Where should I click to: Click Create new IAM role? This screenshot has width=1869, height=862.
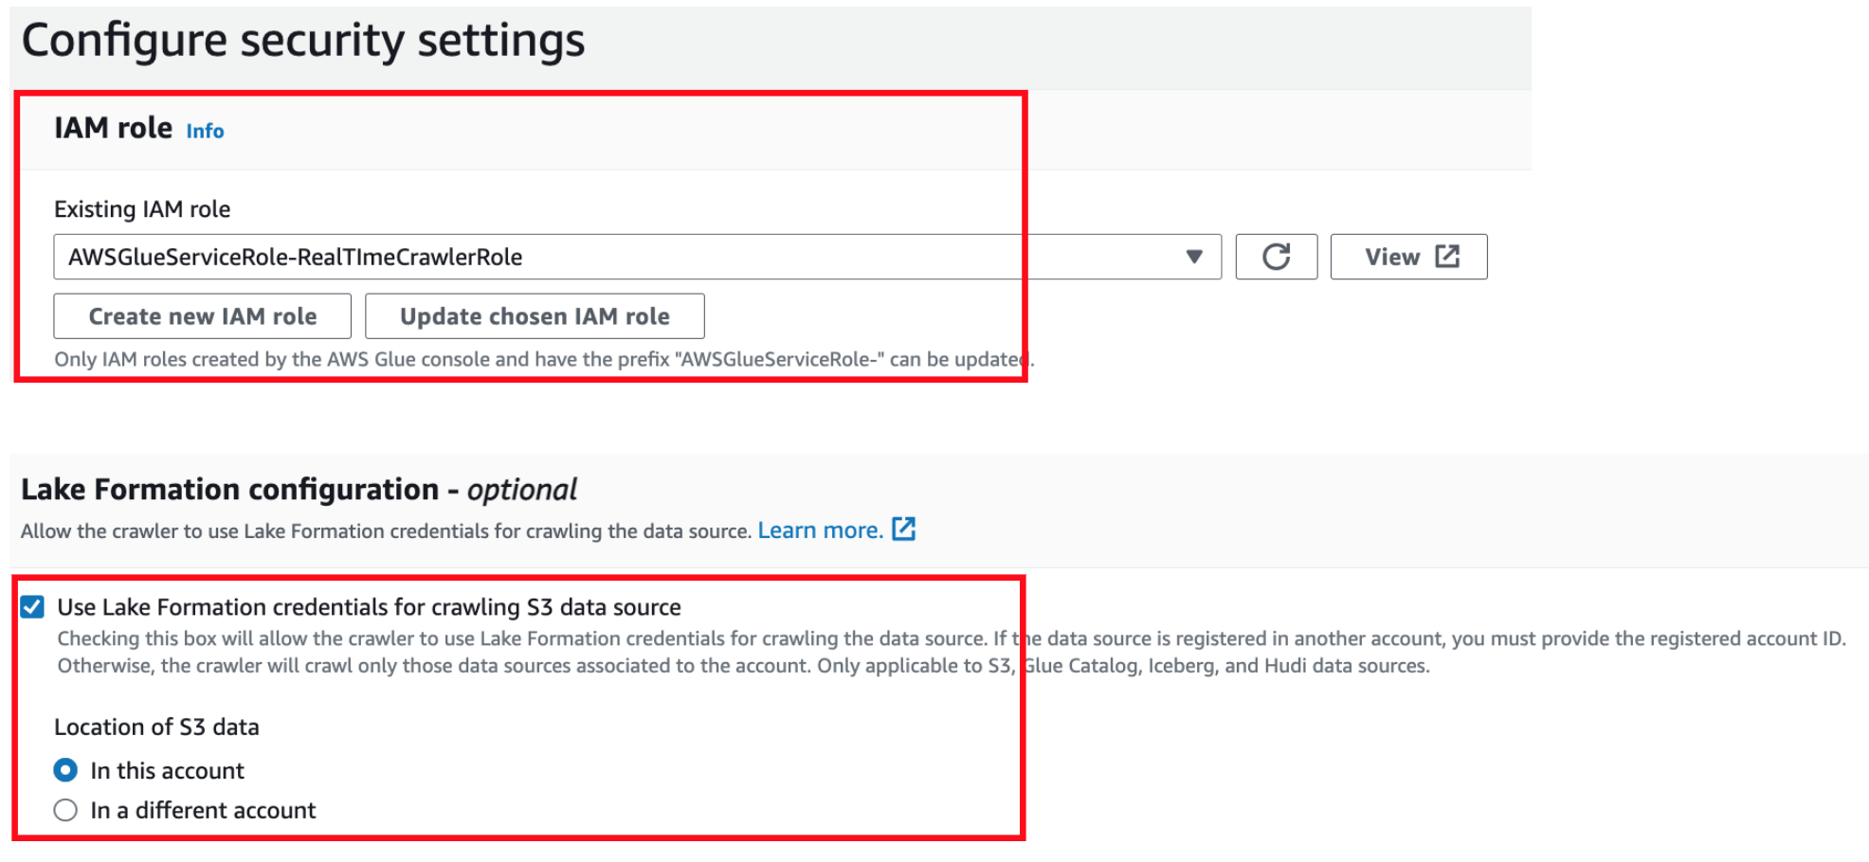point(201,315)
